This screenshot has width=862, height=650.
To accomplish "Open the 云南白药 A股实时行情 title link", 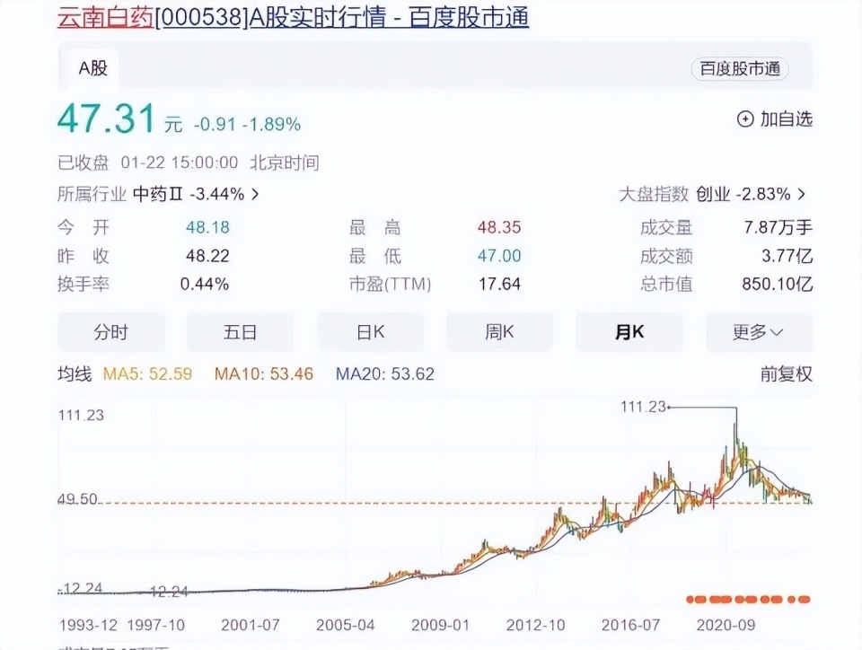I will (293, 17).
